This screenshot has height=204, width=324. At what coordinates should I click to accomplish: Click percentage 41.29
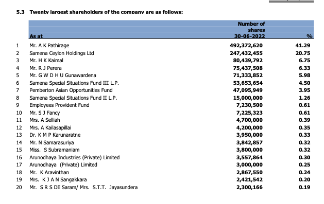(x=303, y=46)
